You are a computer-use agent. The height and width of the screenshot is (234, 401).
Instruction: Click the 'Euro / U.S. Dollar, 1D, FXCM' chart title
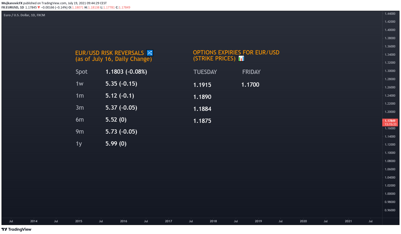[x=24, y=15]
